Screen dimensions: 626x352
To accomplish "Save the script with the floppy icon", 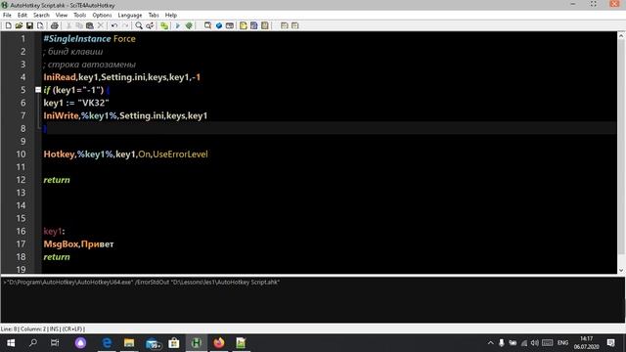I will pos(29,25).
